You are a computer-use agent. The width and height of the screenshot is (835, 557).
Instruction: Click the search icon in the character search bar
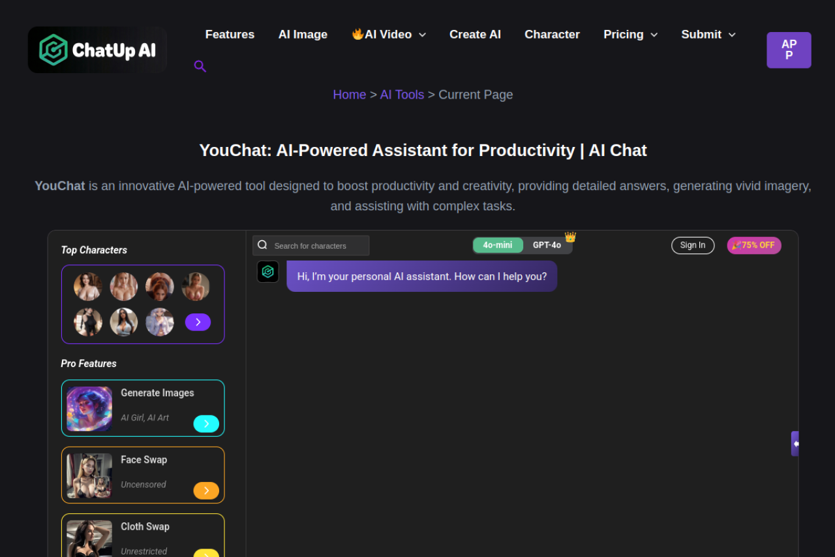click(x=262, y=245)
